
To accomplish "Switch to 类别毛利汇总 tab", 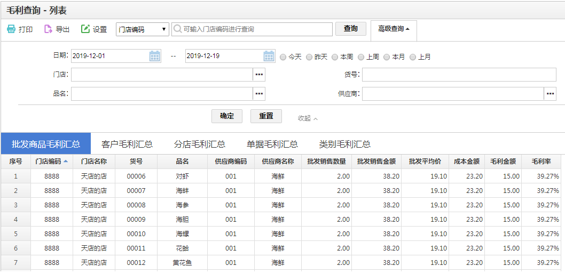I will 344,144.
